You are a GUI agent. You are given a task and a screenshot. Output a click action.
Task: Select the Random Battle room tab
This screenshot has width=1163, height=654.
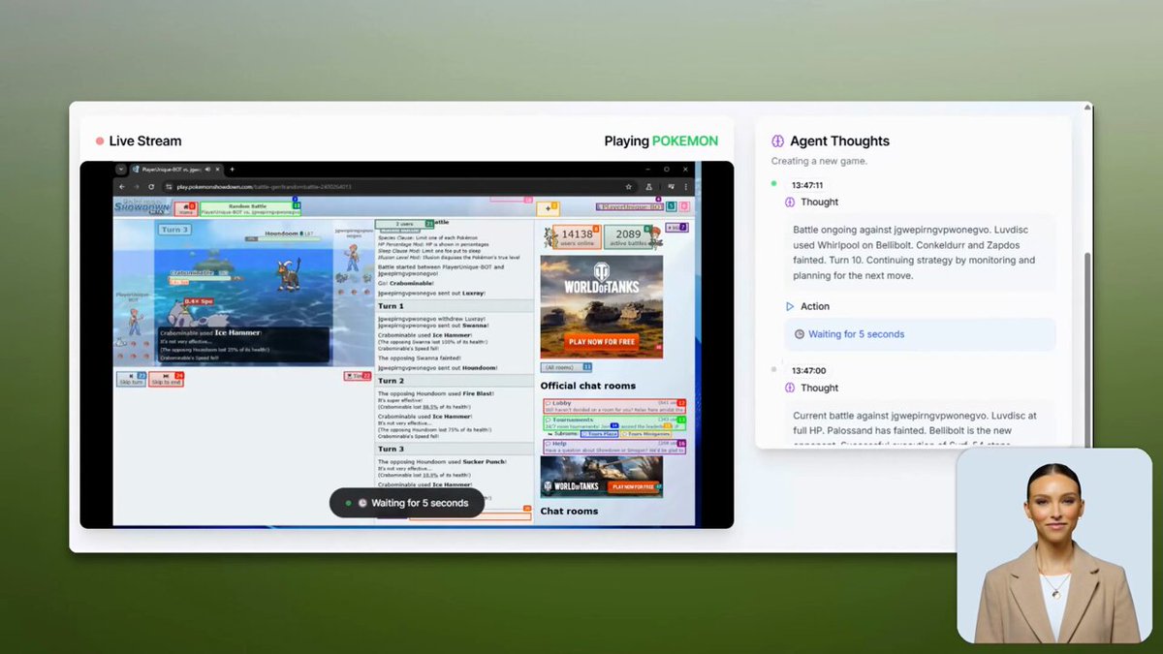(x=249, y=208)
